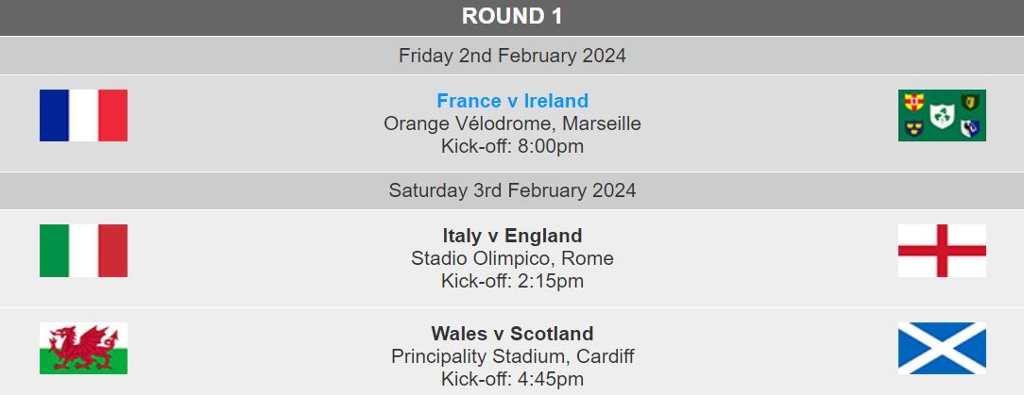Click the Kick-off: 2:15pm time text

[512, 281]
